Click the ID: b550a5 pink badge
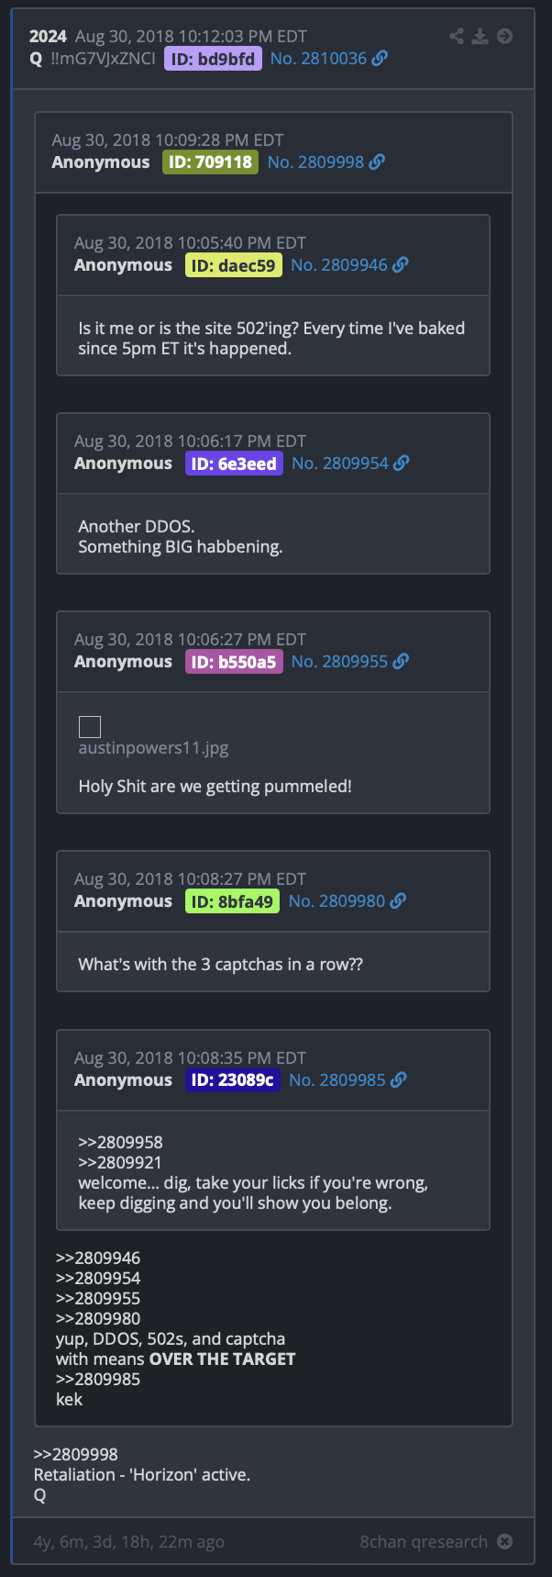The width and height of the screenshot is (552, 1577). (234, 662)
